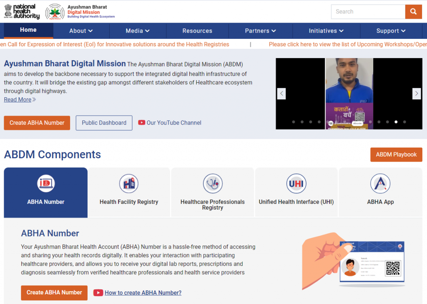This screenshot has height=304, width=427.
Task: Click Create ABHA Number button in ABHA section
Action: [x=54, y=293]
